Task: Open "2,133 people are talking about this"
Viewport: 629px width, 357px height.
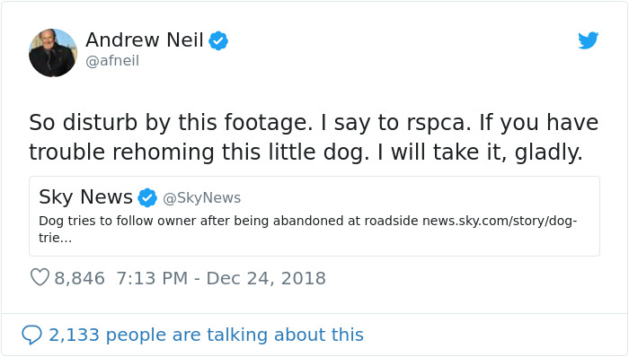Action: (206, 335)
